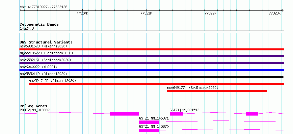Image resolution: width=293 pixels, height=134 pixels.
Task: Click the first GSTZ1 NM_001513 exon block
Action: [x=176, y=114]
